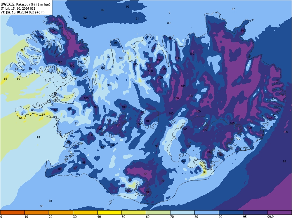Click the light blue 80–90 legend swatch

tap(207, 213)
